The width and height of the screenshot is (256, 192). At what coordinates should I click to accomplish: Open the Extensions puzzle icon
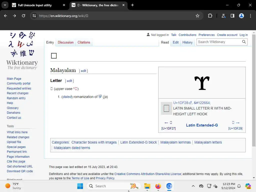[x=210, y=16]
